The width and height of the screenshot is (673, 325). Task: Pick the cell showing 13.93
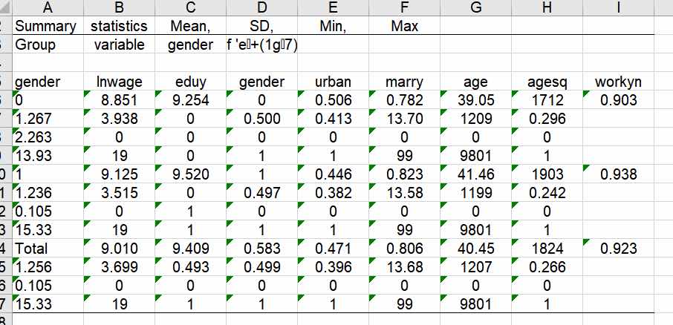pos(48,155)
